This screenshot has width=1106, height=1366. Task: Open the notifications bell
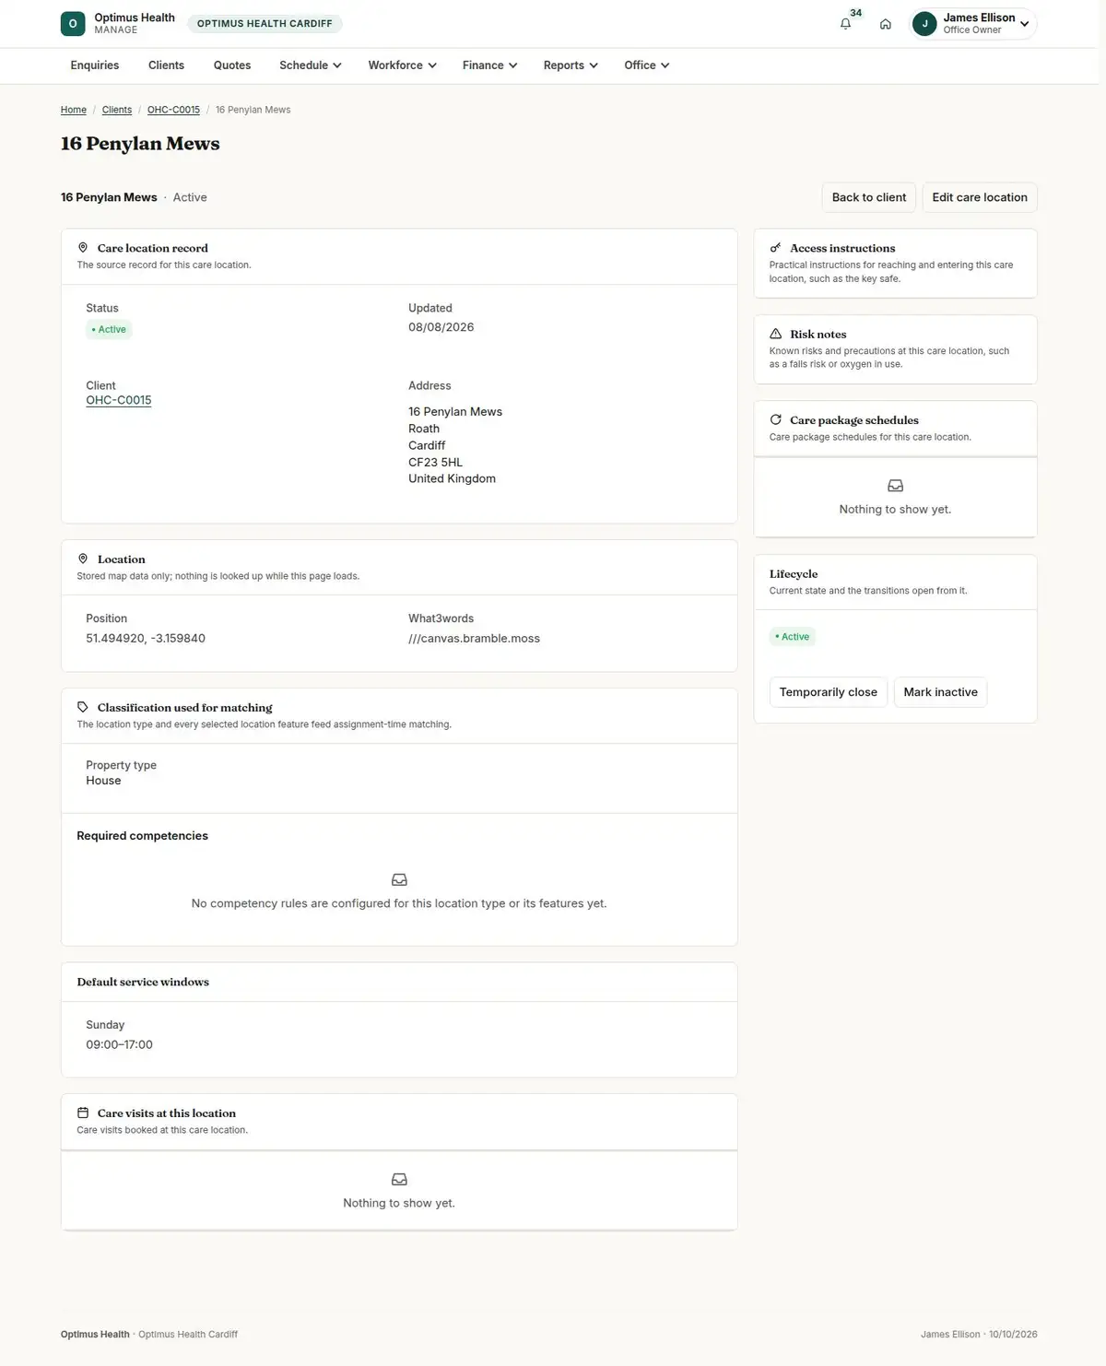point(845,24)
